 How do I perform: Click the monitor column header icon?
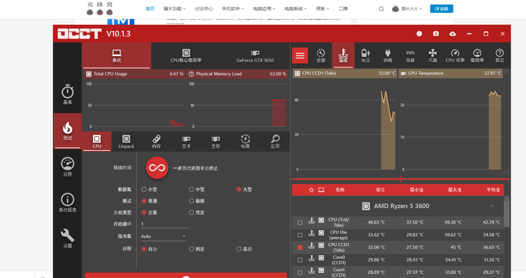click(321, 190)
